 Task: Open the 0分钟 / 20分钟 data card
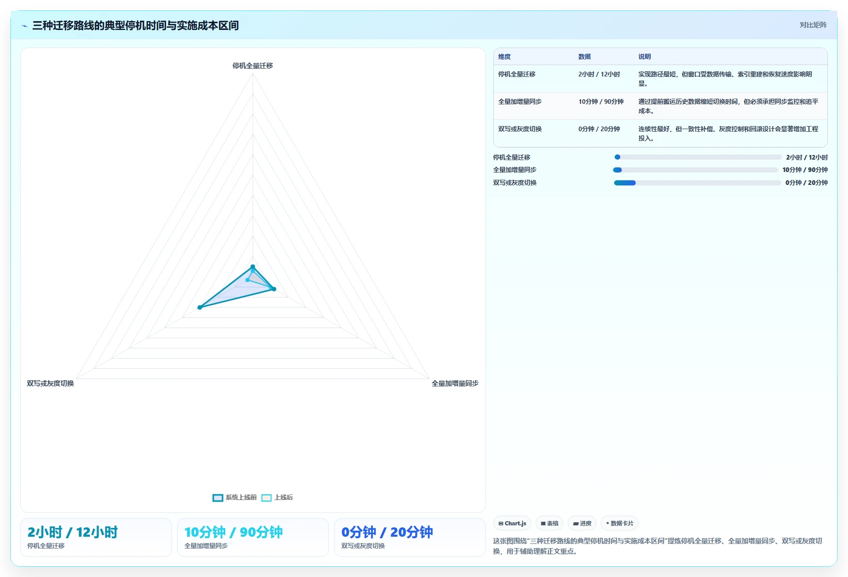click(410, 537)
